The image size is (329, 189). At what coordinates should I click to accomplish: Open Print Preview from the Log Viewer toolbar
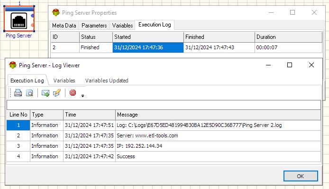29,93
